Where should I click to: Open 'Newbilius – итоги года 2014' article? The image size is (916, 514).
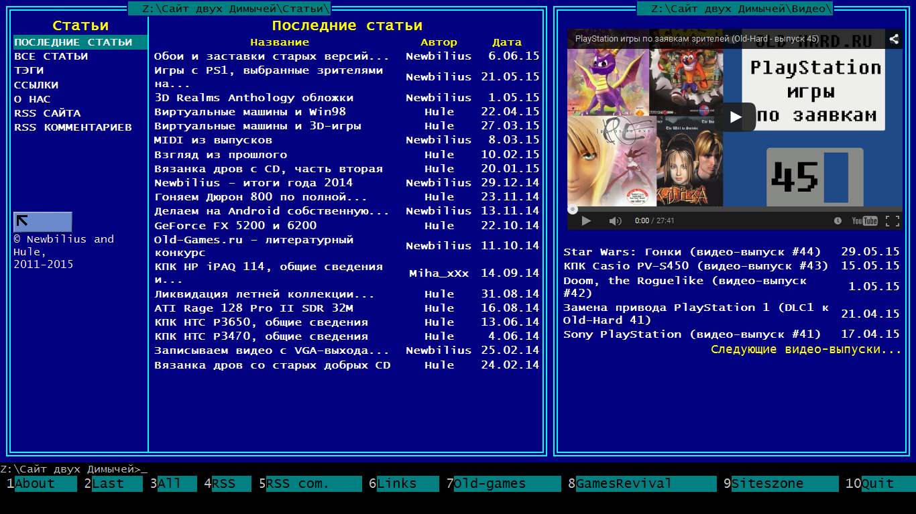click(253, 183)
